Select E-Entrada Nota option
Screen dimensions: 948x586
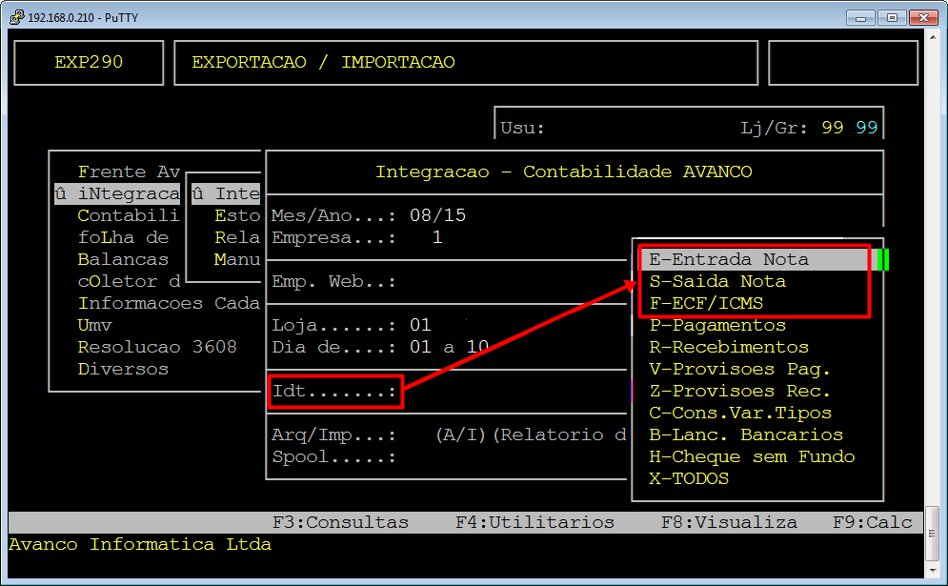[728, 259]
